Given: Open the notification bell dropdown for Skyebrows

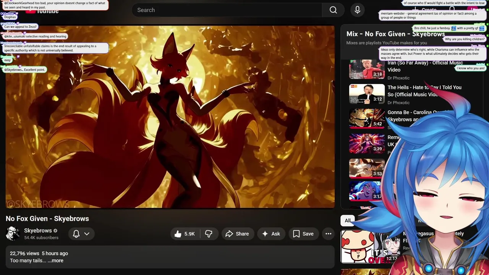Looking at the screenshot, I should click(81, 234).
